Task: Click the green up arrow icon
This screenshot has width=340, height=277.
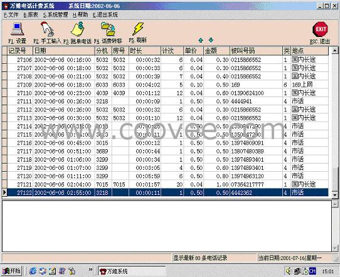Action: tap(201, 40)
